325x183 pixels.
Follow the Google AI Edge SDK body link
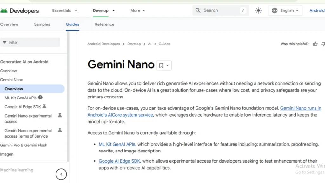point(119,161)
